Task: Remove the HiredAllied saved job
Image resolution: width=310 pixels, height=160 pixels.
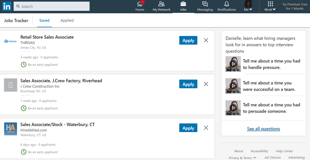Action: [x=206, y=128]
